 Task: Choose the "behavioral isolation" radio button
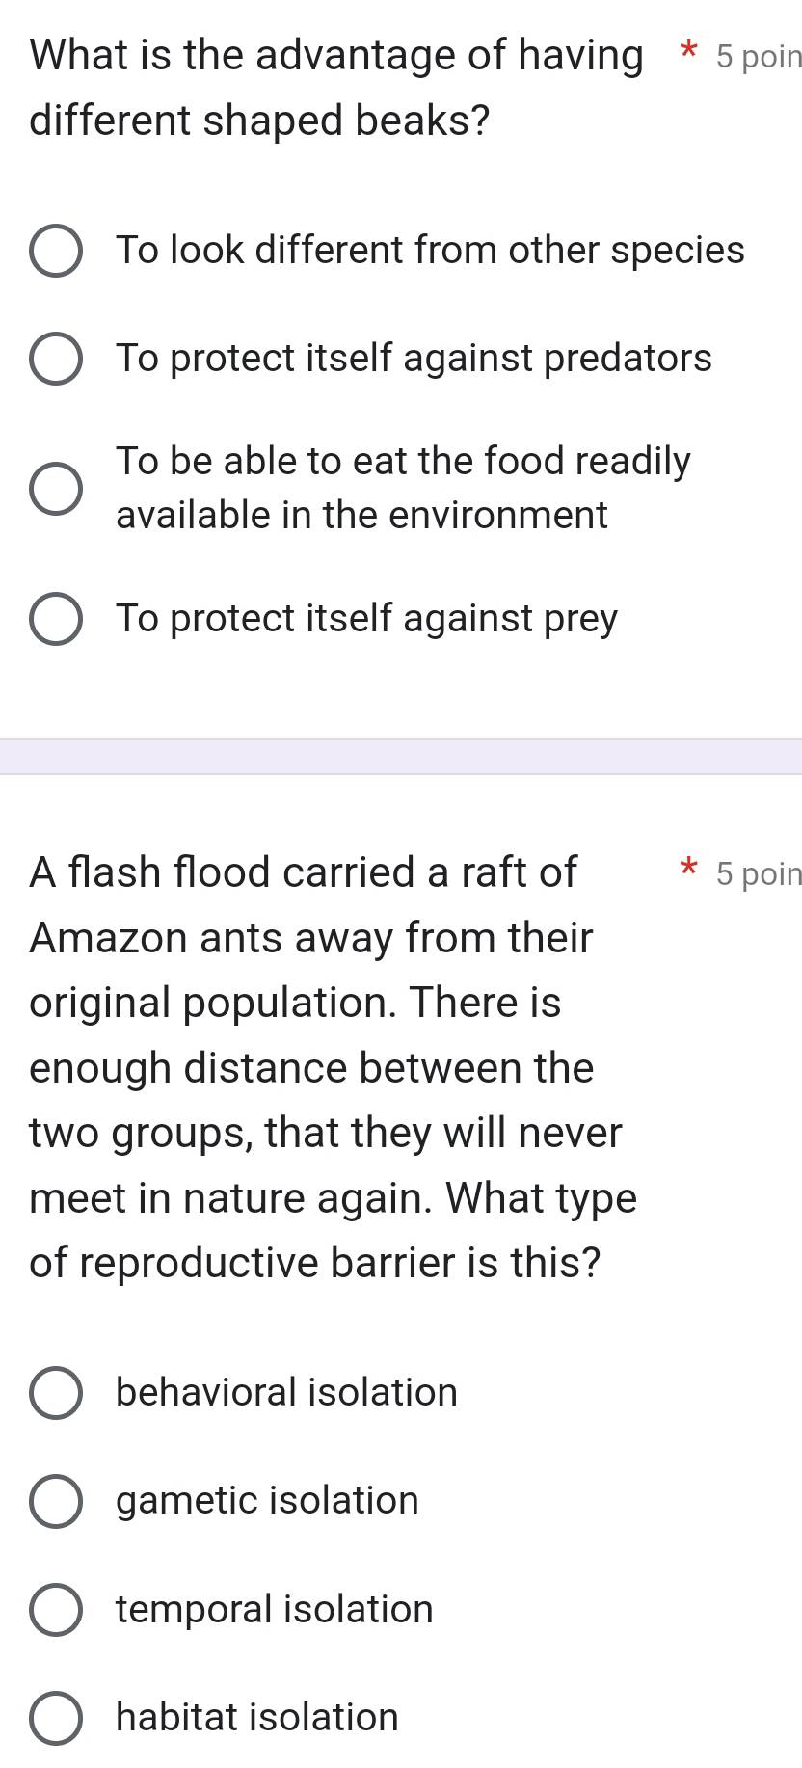tap(55, 1393)
